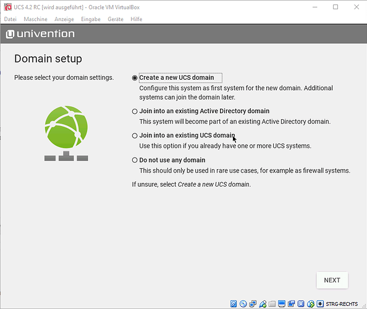Image resolution: width=367 pixels, height=309 pixels.
Task: Open the Maschine menu
Action: click(35, 19)
